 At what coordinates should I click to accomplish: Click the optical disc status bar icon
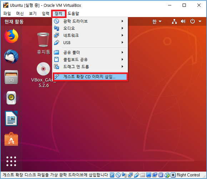click(118, 175)
